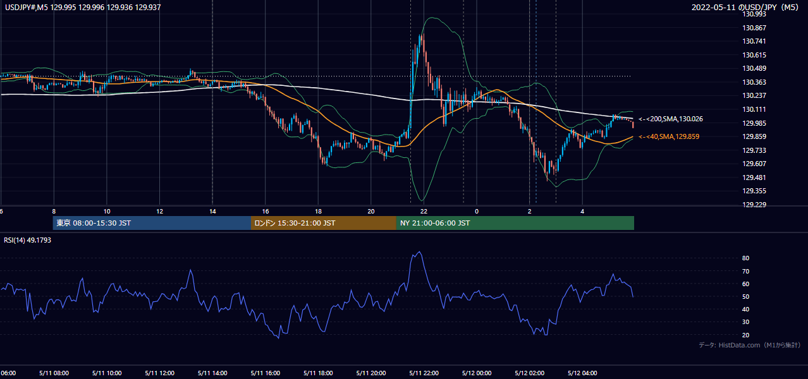Viewport: 808px width, 379px height.
Task: Click price level 129.733 on the axis
Action: coord(756,150)
